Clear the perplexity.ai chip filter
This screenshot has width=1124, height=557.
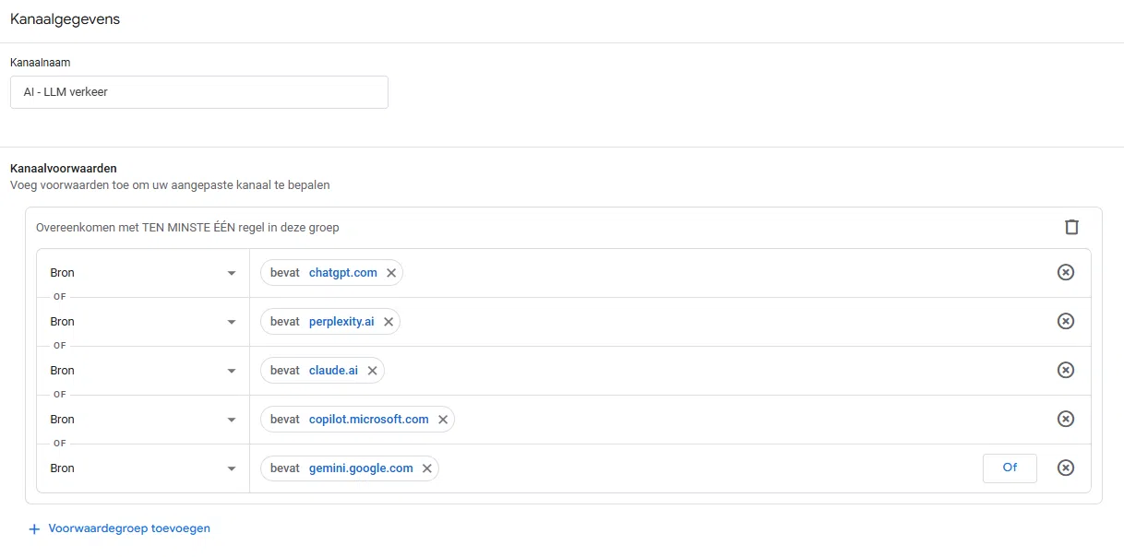389,322
